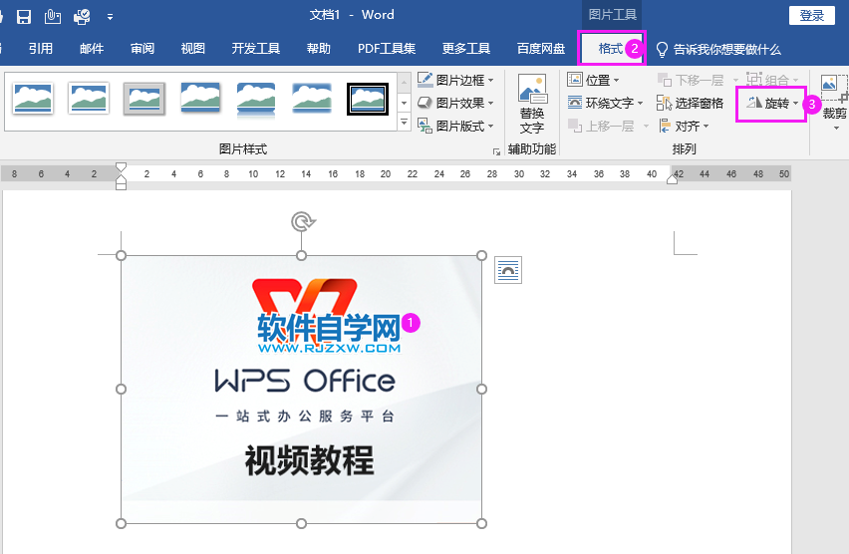The image size is (849, 554).
Task: Click the right indent marker on the ruler
Action: (x=672, y=179)
